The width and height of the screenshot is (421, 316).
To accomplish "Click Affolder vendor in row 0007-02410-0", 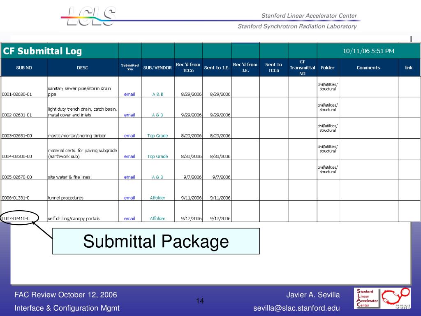I will pyautogui.click(x=157, y=218).
